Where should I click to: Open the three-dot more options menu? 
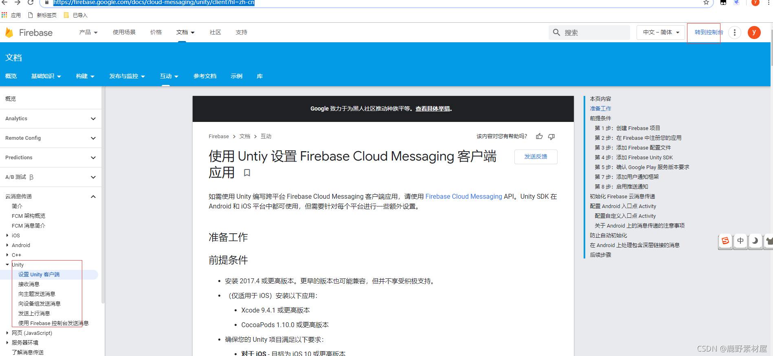click(x=735, y=33)
